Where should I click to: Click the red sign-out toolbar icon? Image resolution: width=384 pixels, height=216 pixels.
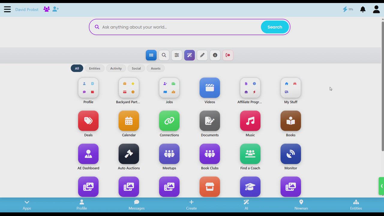228,55
